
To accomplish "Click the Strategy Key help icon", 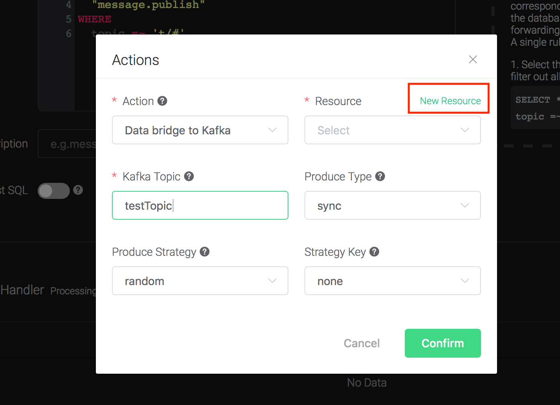I will 374,252.
